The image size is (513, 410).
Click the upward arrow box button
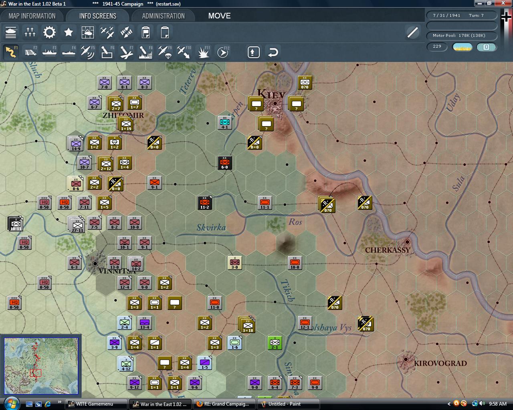click(254, 52)
